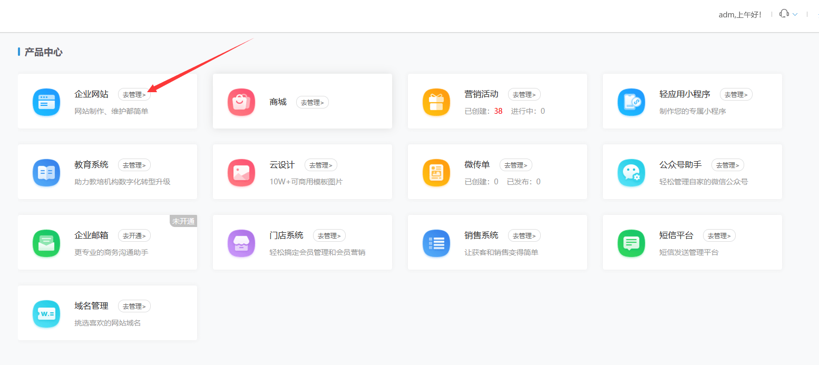819x365 pixels.
Task: Open the customer service headset menu
Action: tap(785, 13)
